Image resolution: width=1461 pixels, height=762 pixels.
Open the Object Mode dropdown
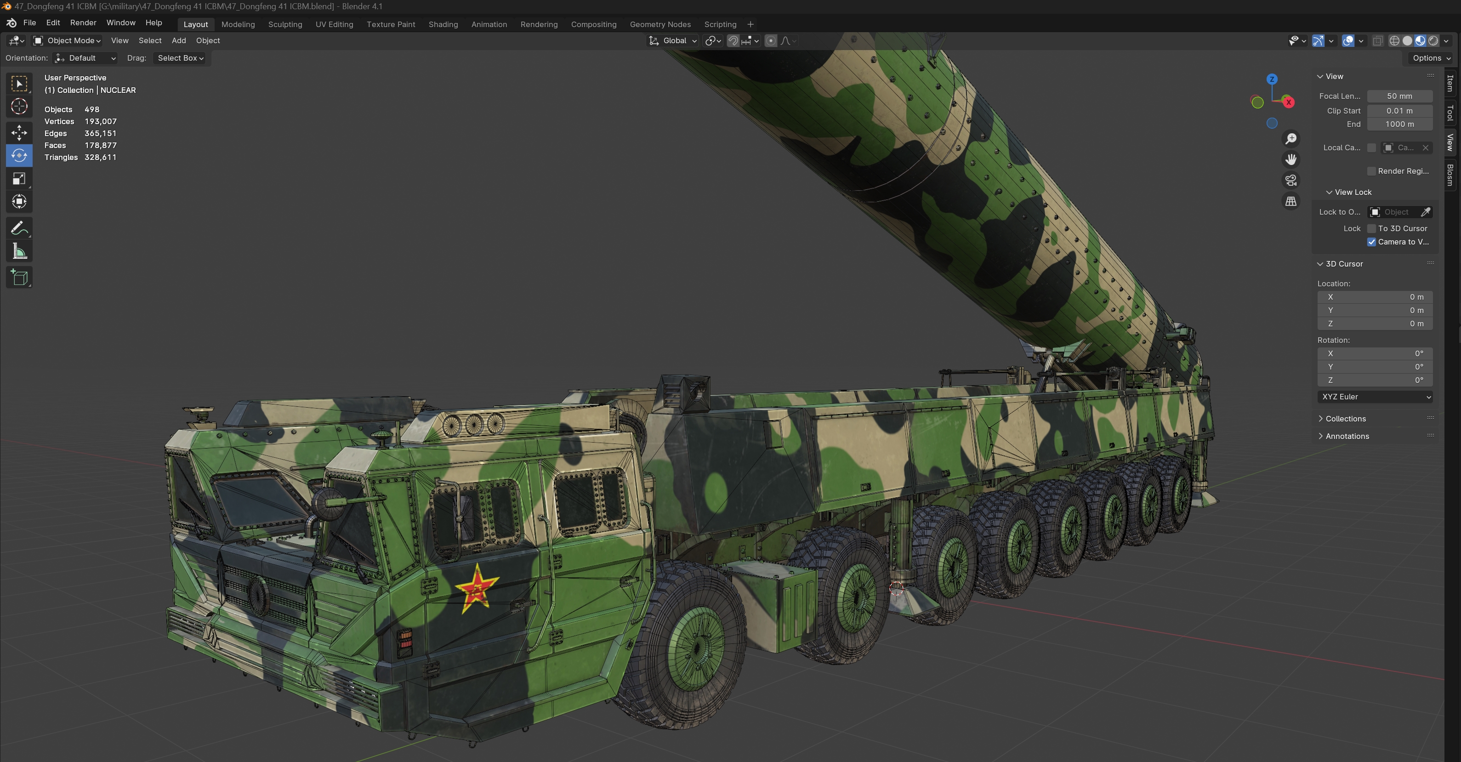pos(67,41)
